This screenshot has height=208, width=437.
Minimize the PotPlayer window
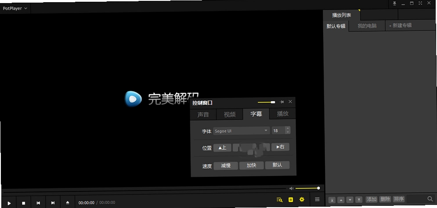click(x=403, y=4)
